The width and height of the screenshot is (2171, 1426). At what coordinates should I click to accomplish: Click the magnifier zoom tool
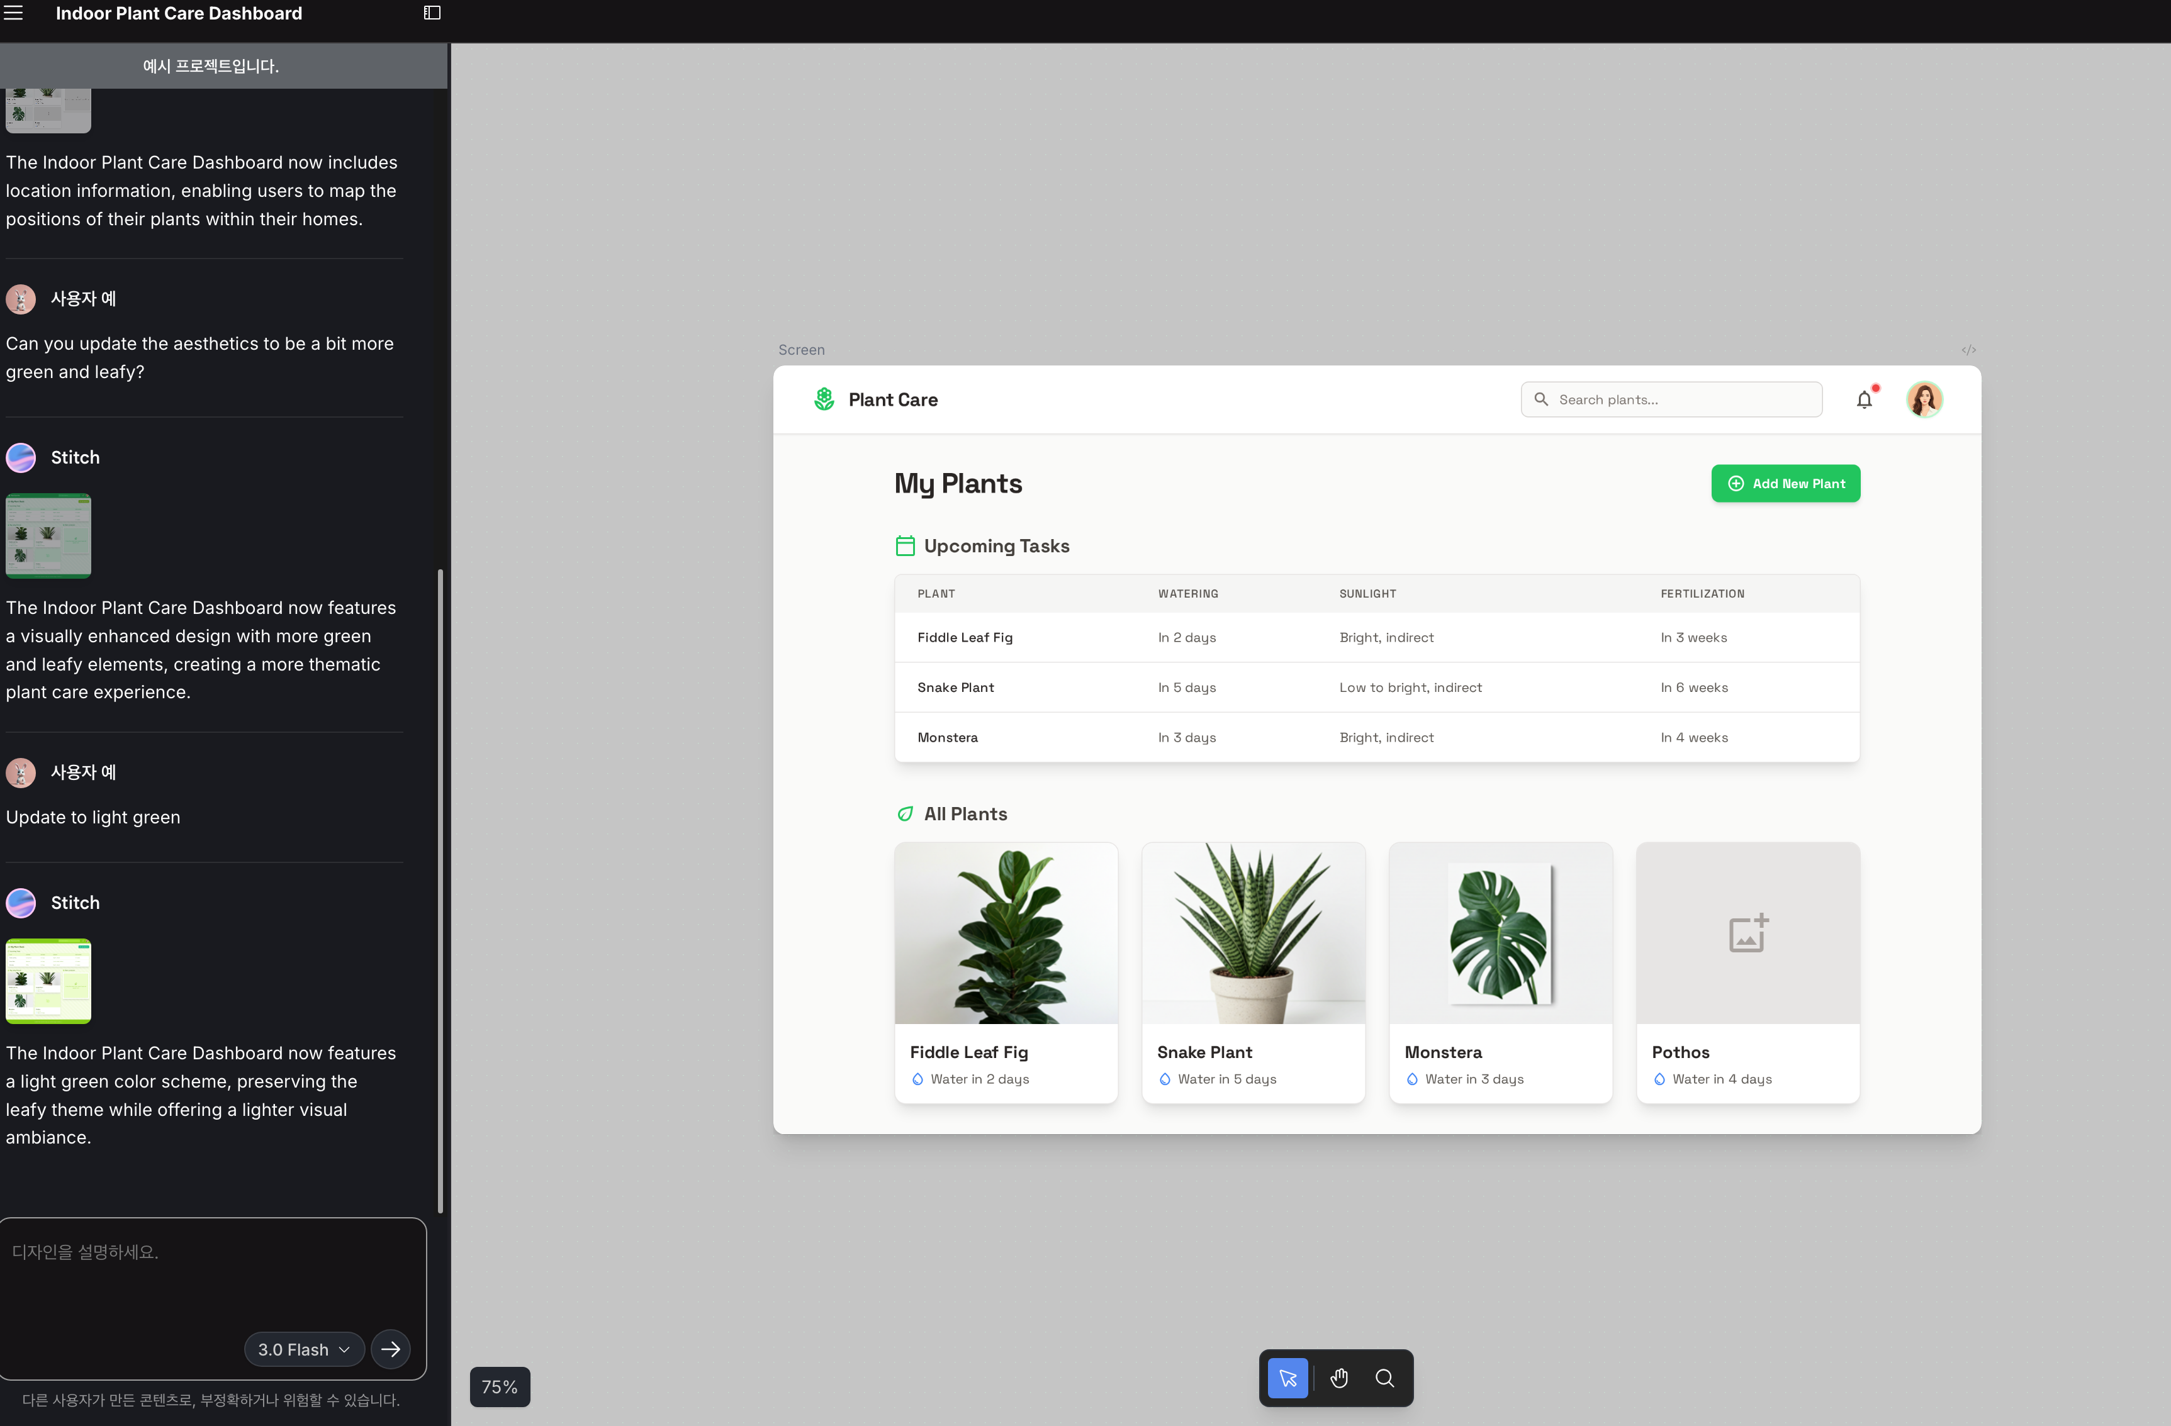pyautogui.click(x=1384, y=1378)
